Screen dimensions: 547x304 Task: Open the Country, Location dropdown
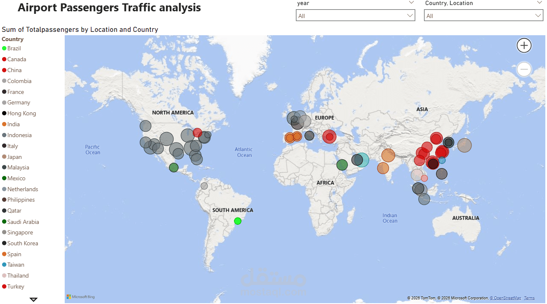tap(538, 15)
